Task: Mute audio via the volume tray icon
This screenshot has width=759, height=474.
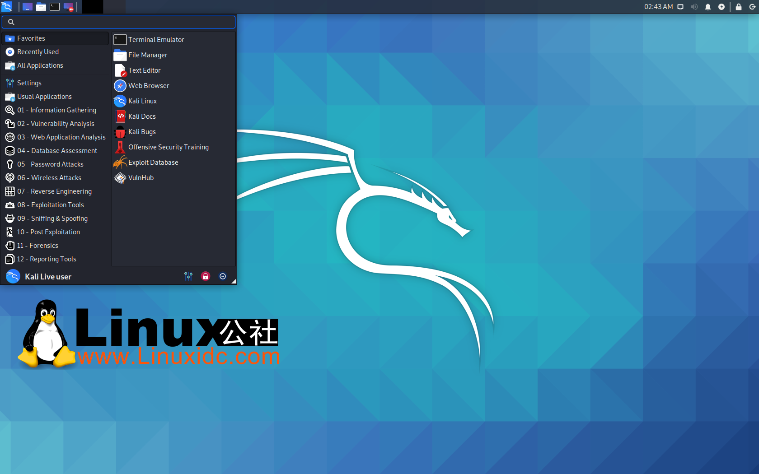Action: (694, 7)
